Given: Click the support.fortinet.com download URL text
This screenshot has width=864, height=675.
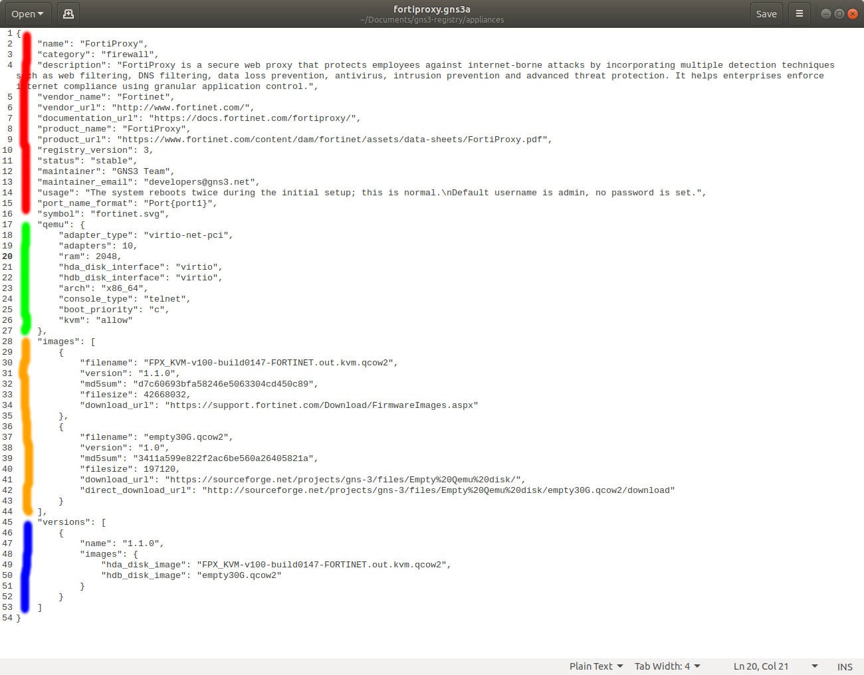Looking at the screenshot, I should coord(323,405).
